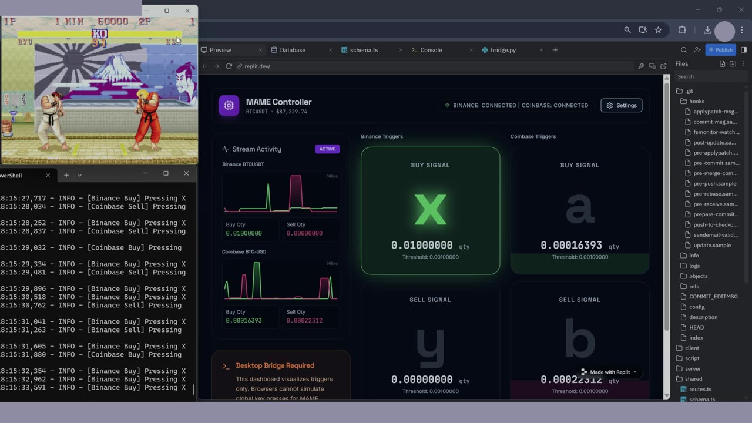Viewport: 752px width, 423px height.
Task: Close the Console tab
Action: [x=471, y=50]
